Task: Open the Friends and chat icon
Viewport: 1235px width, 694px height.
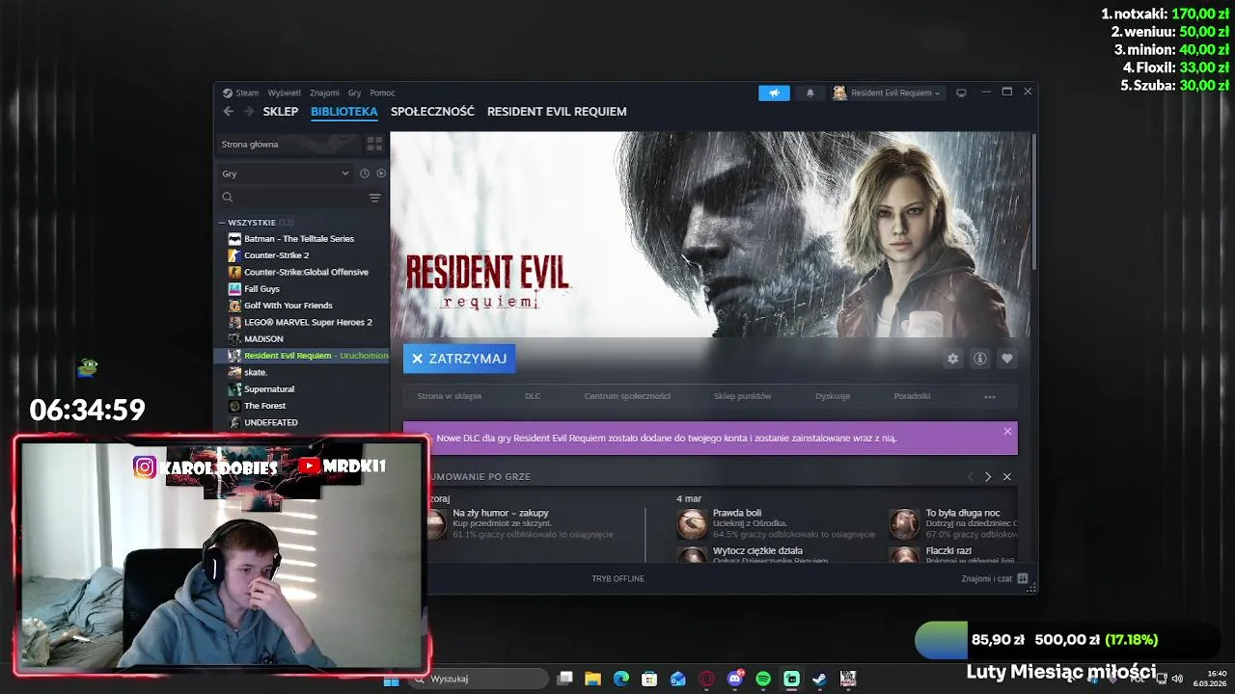Action: pyautogui.click(x=1023, y=579)
